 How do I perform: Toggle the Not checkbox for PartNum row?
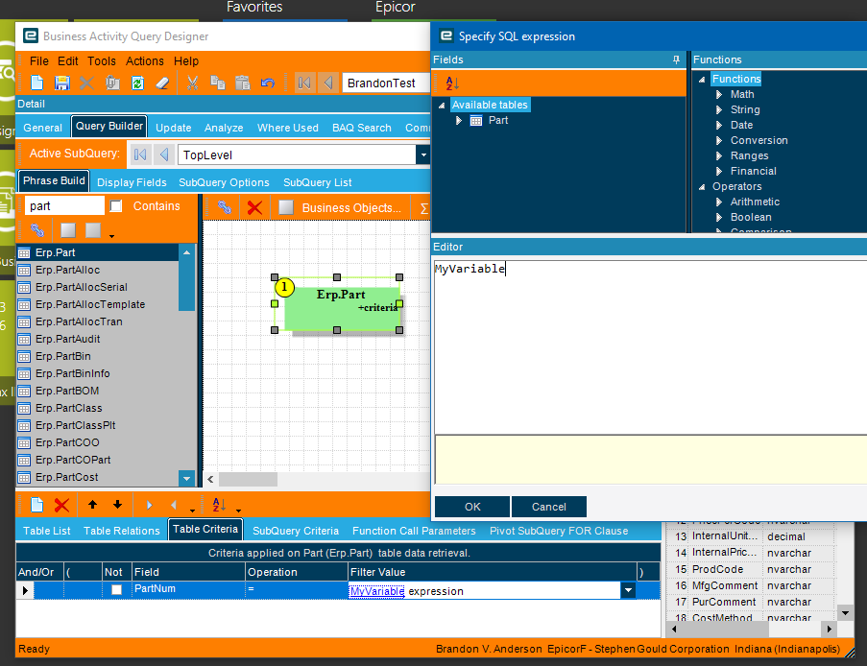(x=117, y=590)
